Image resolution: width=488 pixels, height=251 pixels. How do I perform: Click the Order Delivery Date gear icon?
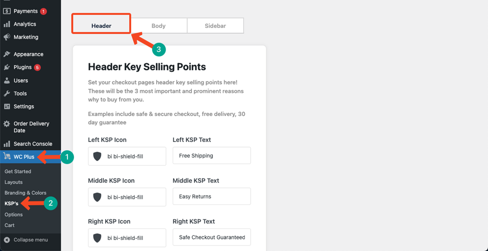(7, 124)
